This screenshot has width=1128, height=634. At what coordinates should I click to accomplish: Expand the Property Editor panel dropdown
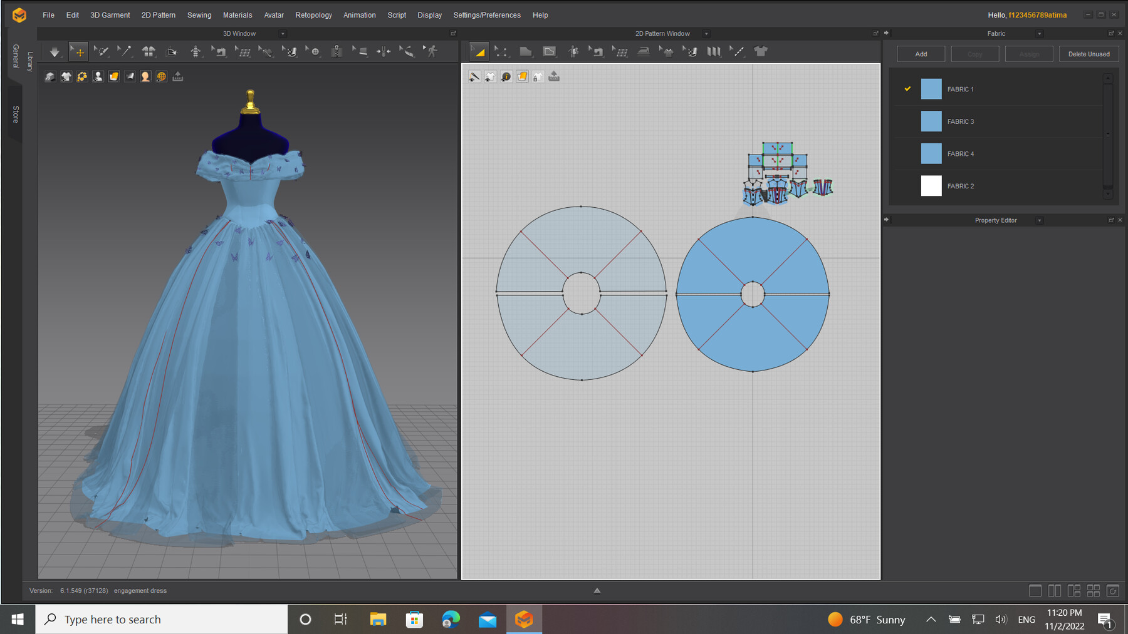[x=1039, y=220]
